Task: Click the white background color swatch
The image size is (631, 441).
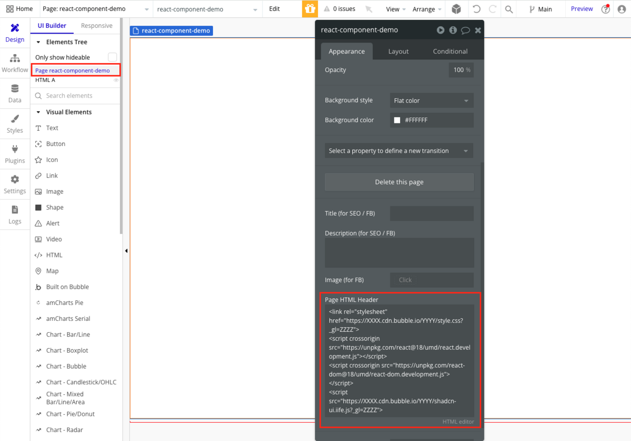Action: [x=398, y=120]
